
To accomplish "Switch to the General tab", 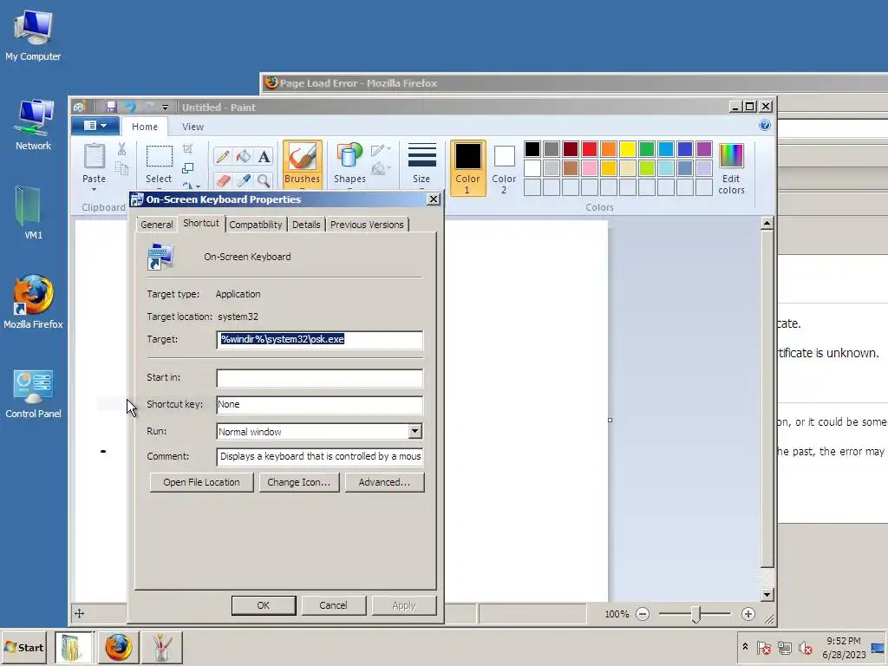I will [157, 225].
